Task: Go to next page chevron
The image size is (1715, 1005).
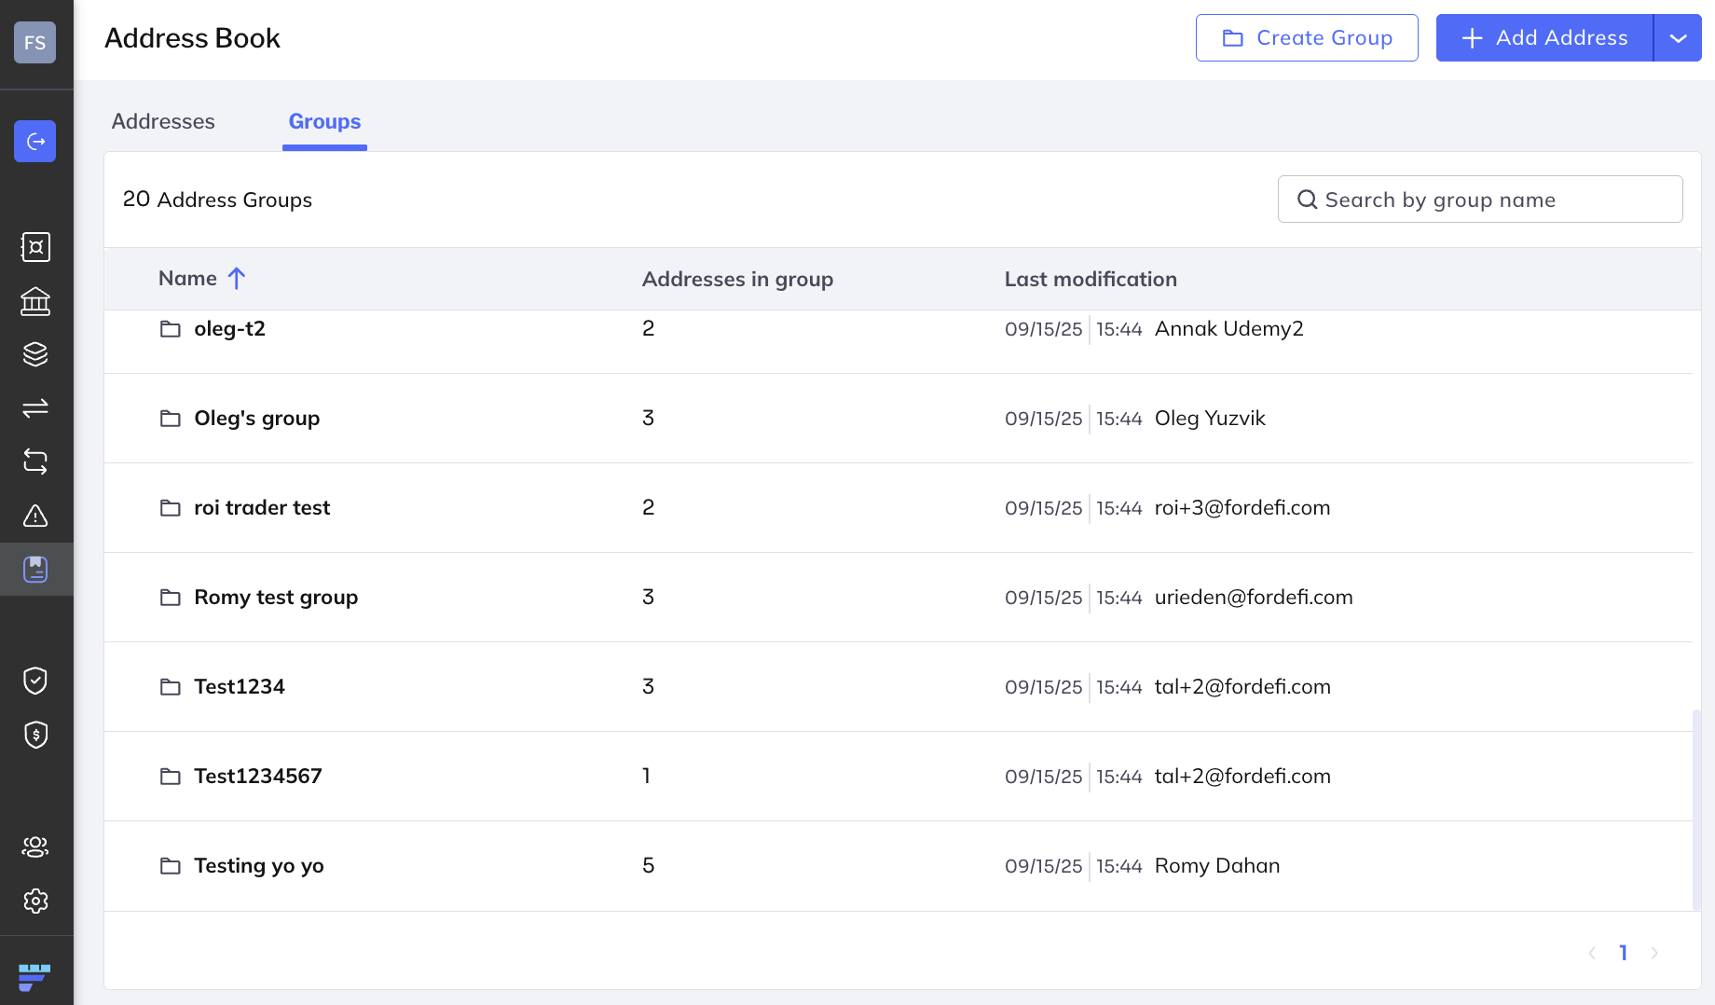Action: pos(1654,953)
